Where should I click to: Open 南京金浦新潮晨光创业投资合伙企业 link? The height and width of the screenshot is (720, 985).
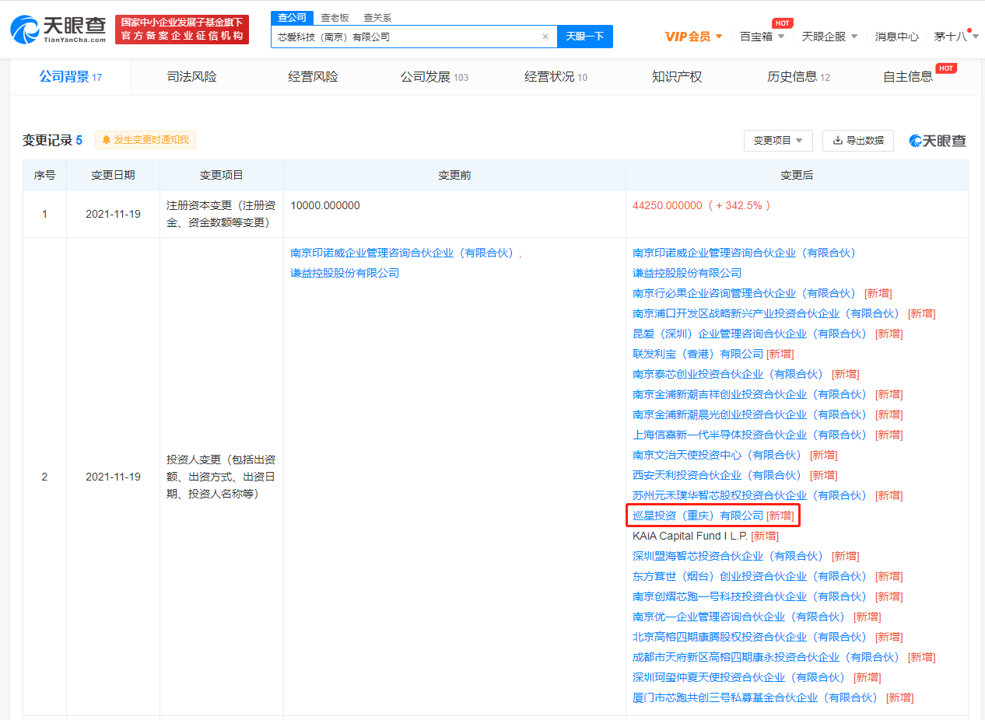(x=751, y=414)
